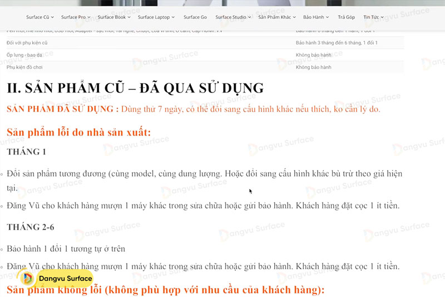Select the 'Ốp lưng - bao da' cell
The image size is (445, 297).
pyautogui.click(x=24, y=55)
